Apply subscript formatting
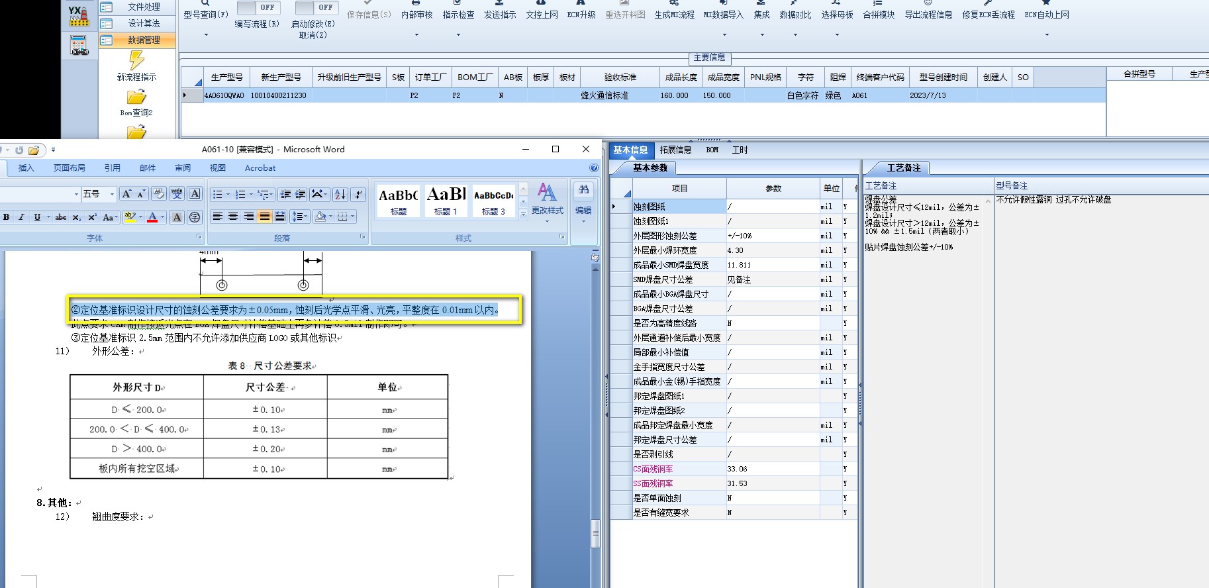The height and width of the screenshot is (588, 1209). click(x=76, y=217)
